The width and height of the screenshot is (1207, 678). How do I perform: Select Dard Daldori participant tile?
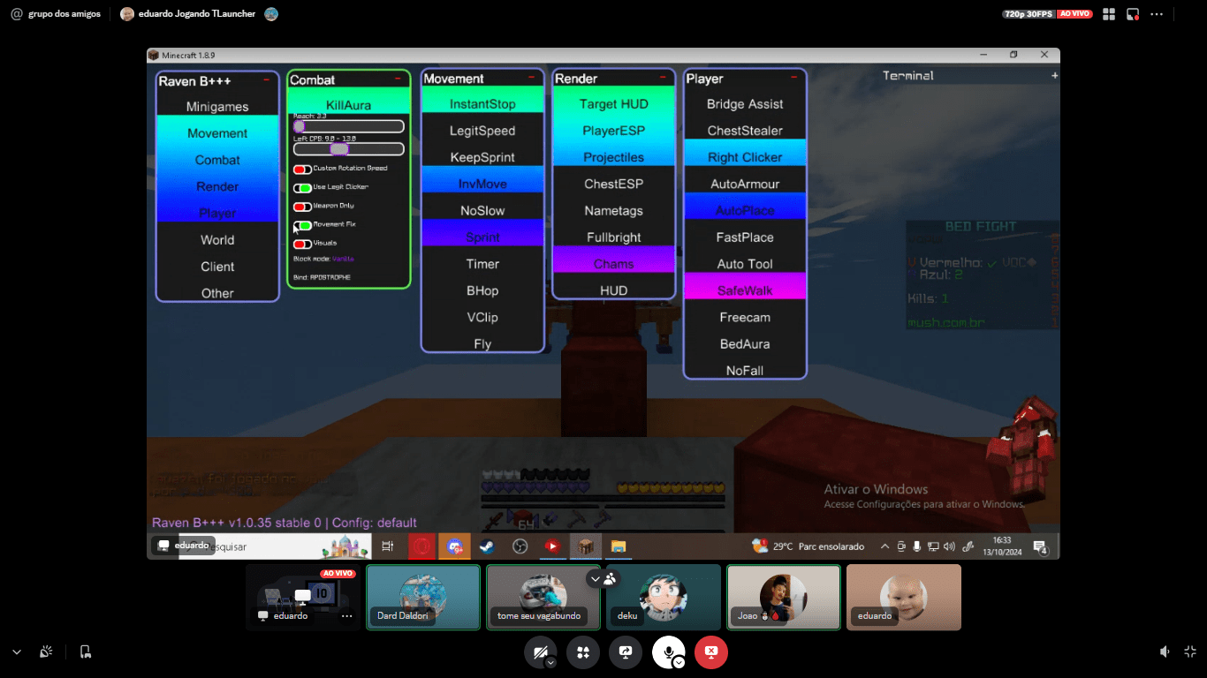click(x=423, y=598)
